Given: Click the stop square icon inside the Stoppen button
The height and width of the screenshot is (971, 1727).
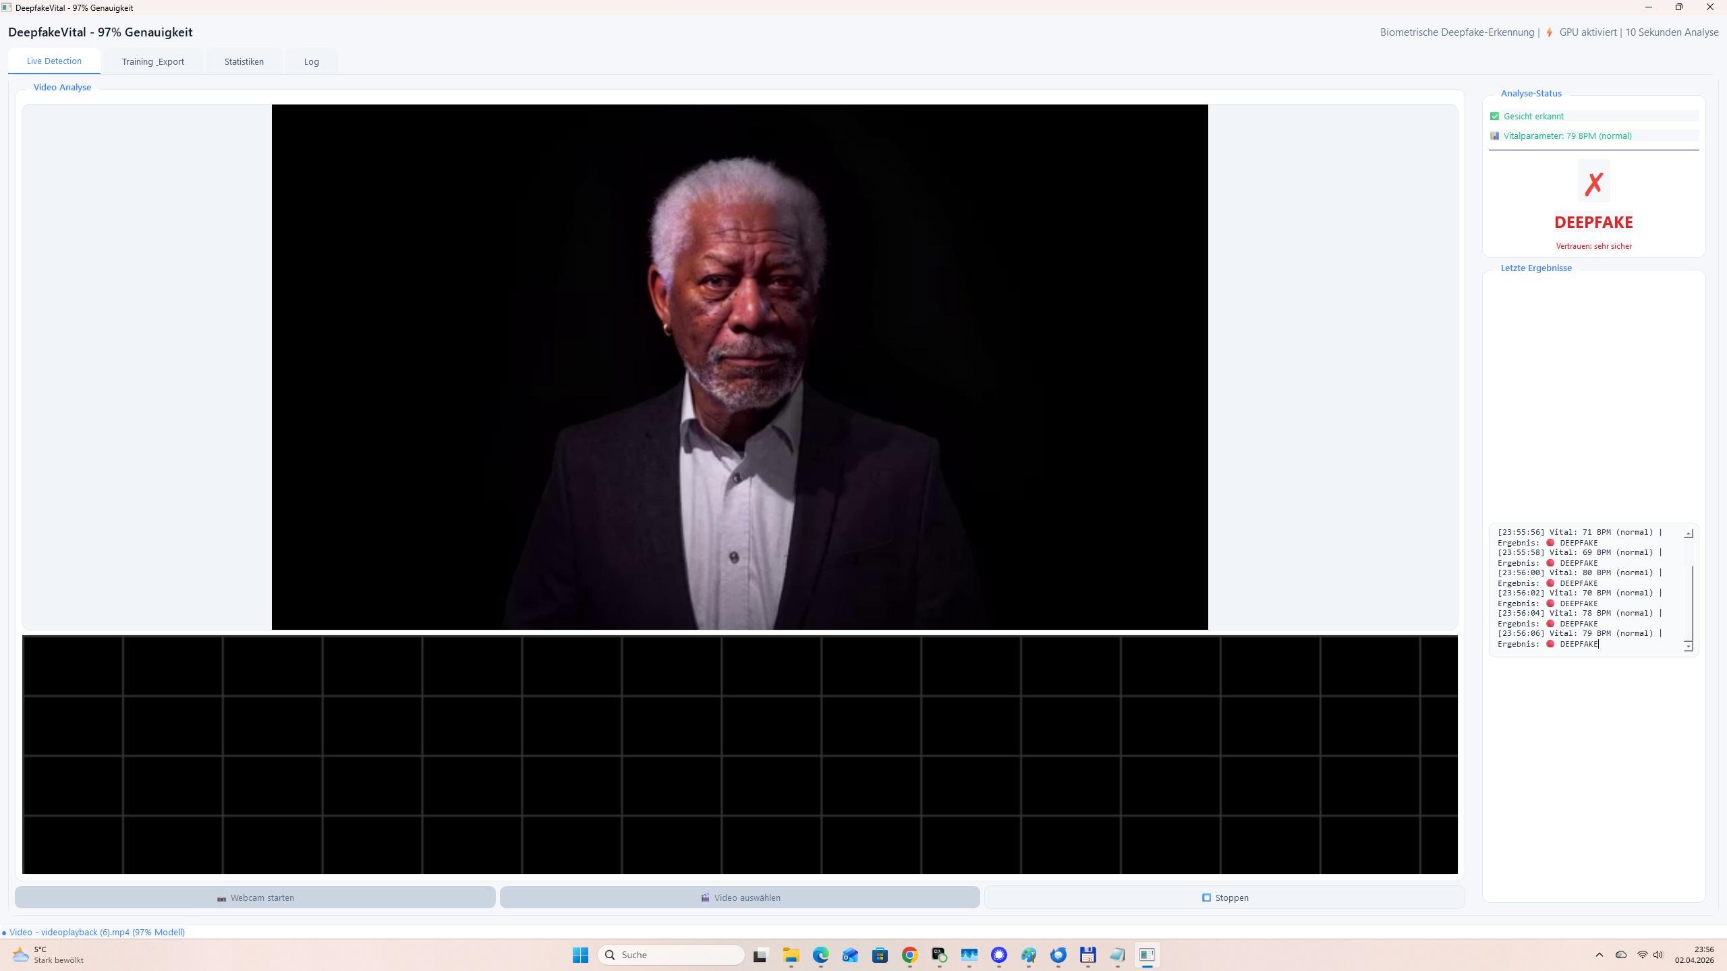Looking at the screenshot, I should (1207, 897).
